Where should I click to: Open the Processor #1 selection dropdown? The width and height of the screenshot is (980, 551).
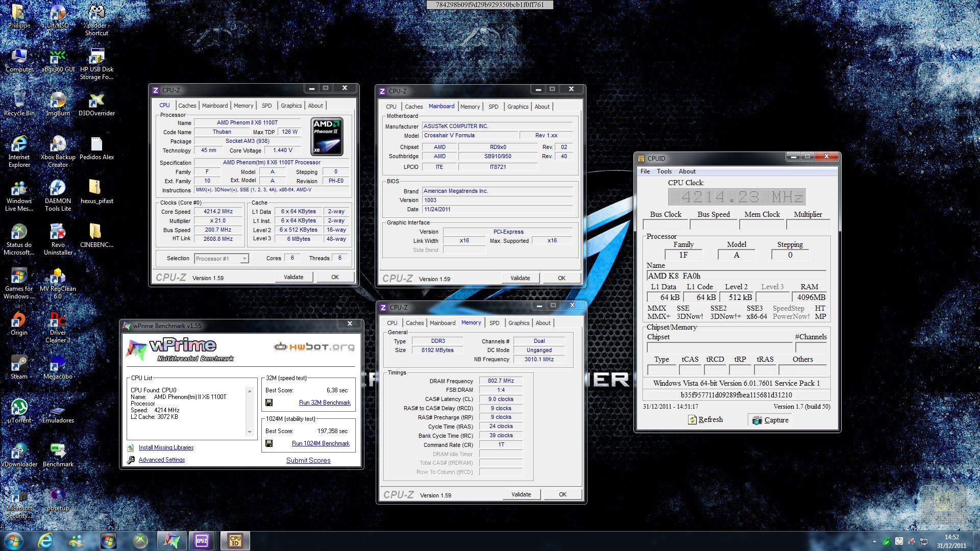pyautogui.click(x=222, y=259)
